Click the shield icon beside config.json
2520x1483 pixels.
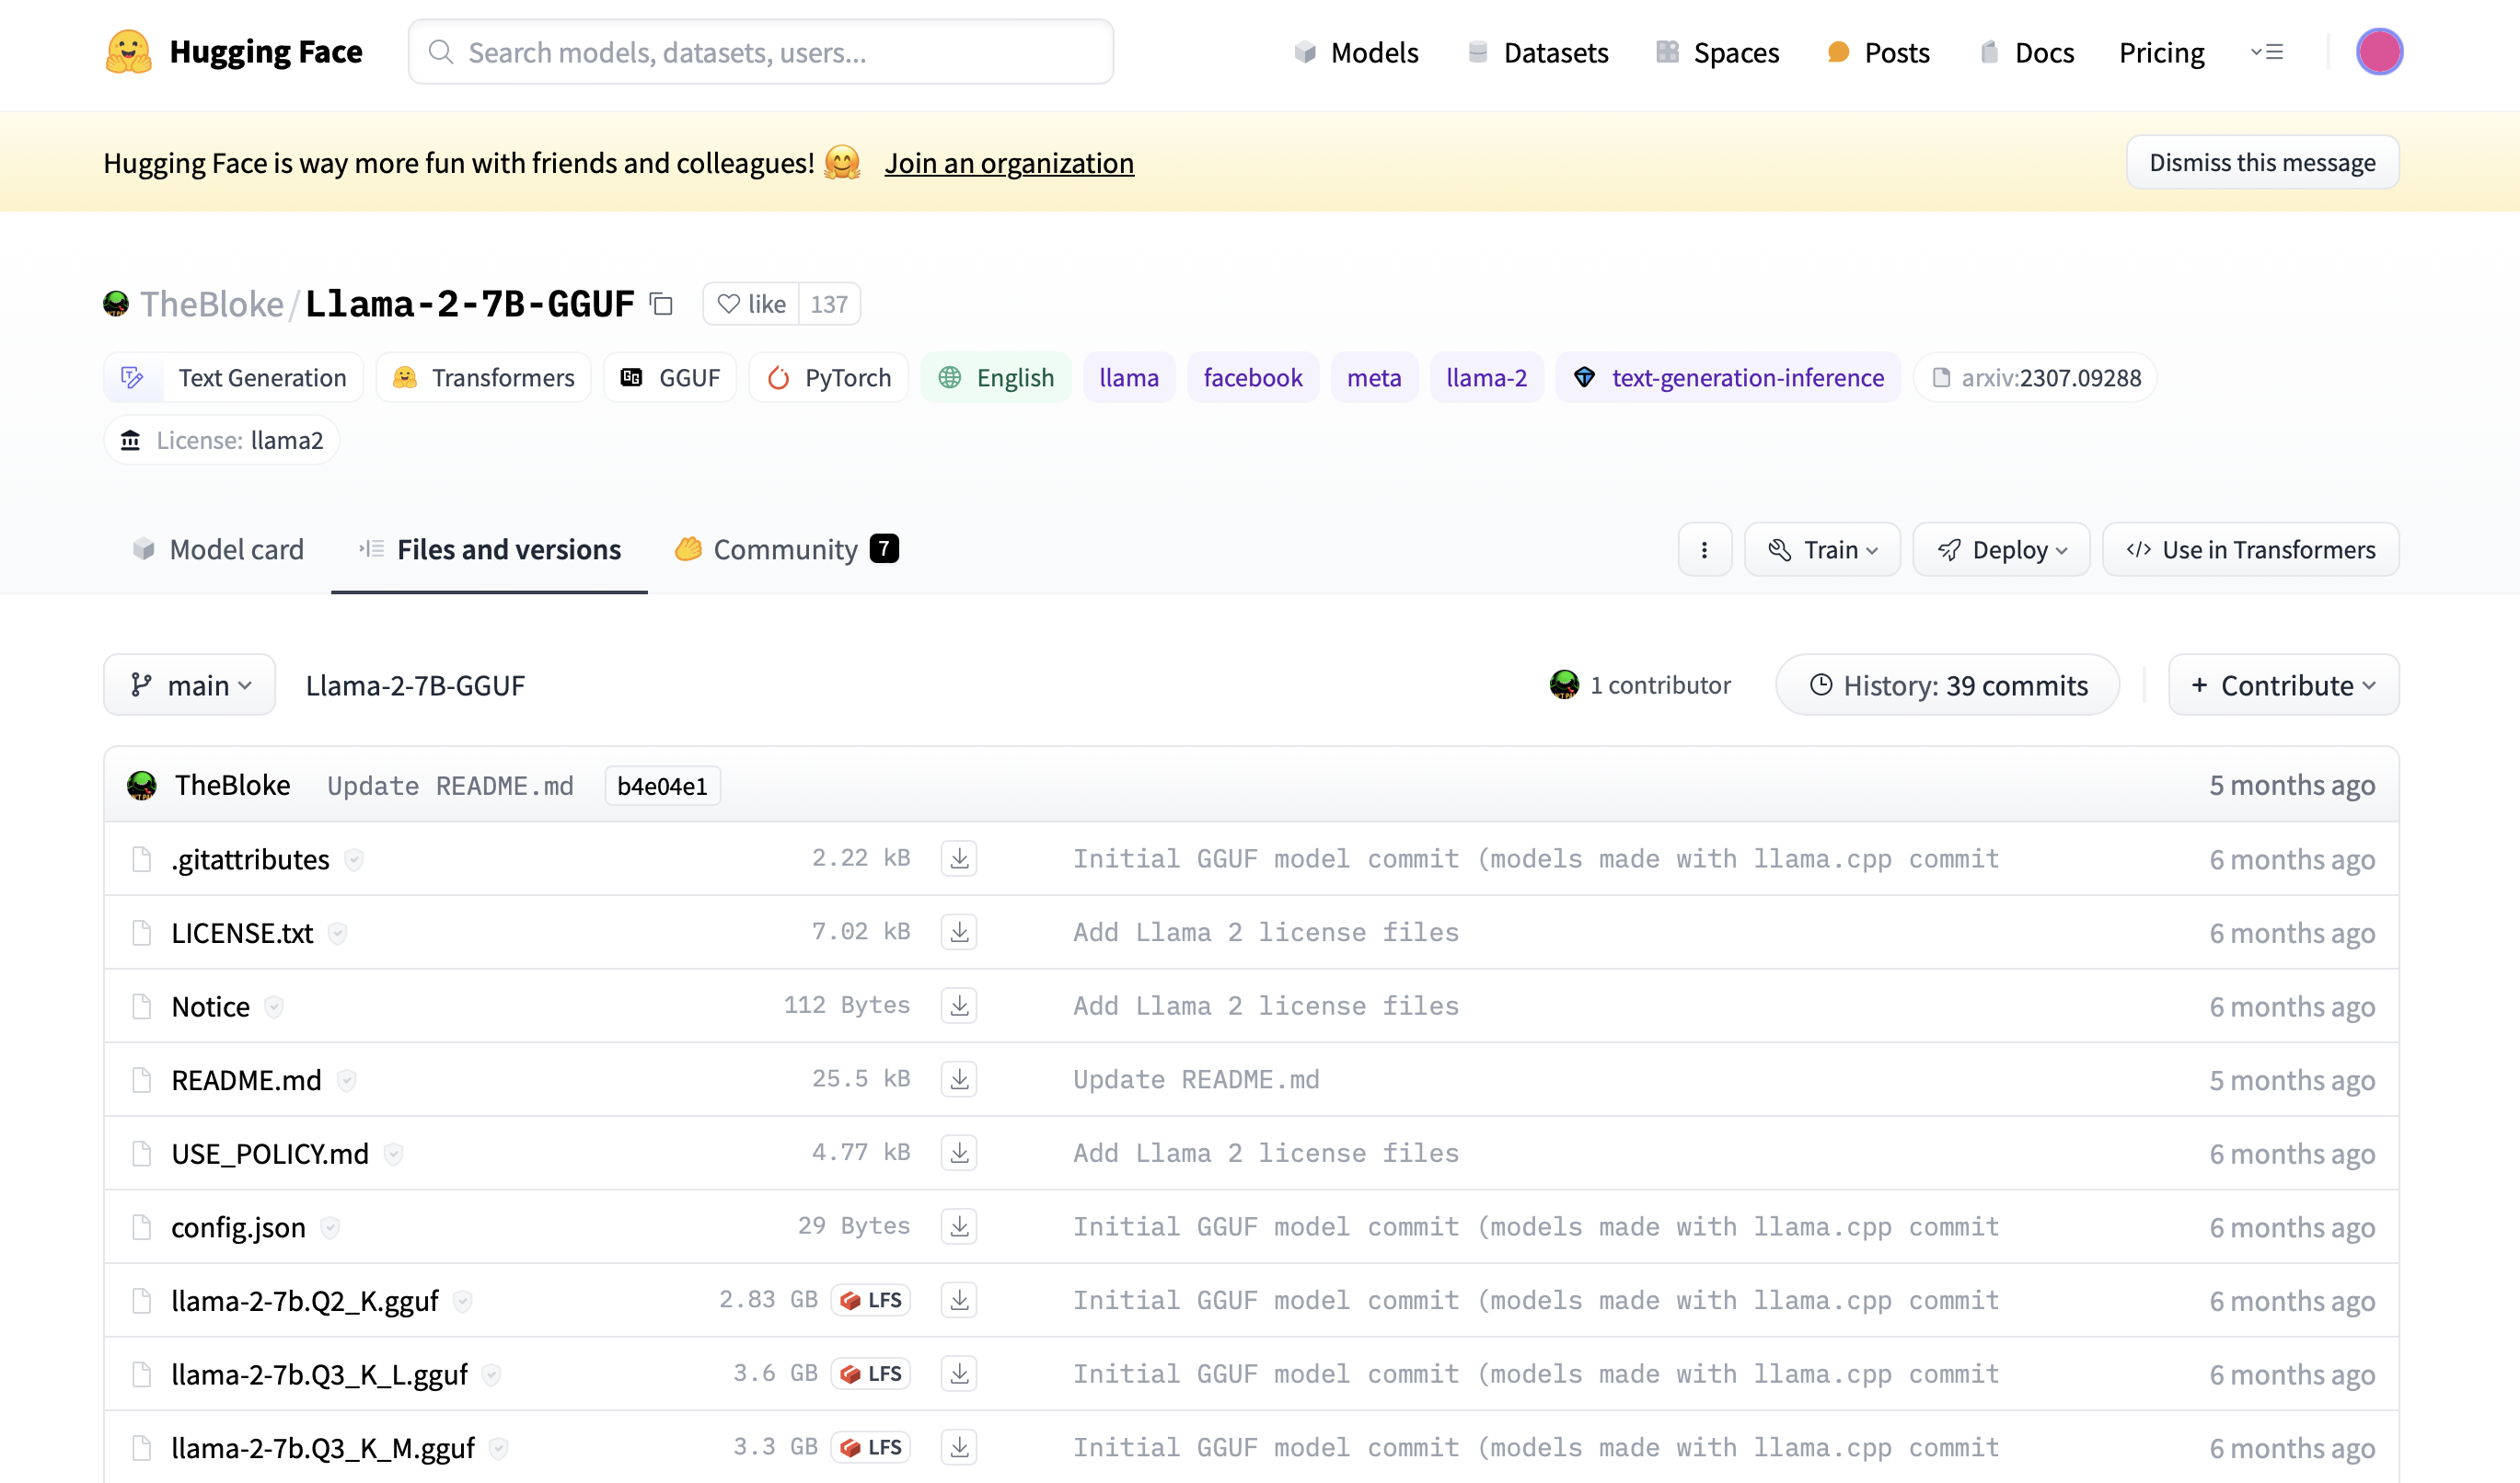pos(330,1227)
